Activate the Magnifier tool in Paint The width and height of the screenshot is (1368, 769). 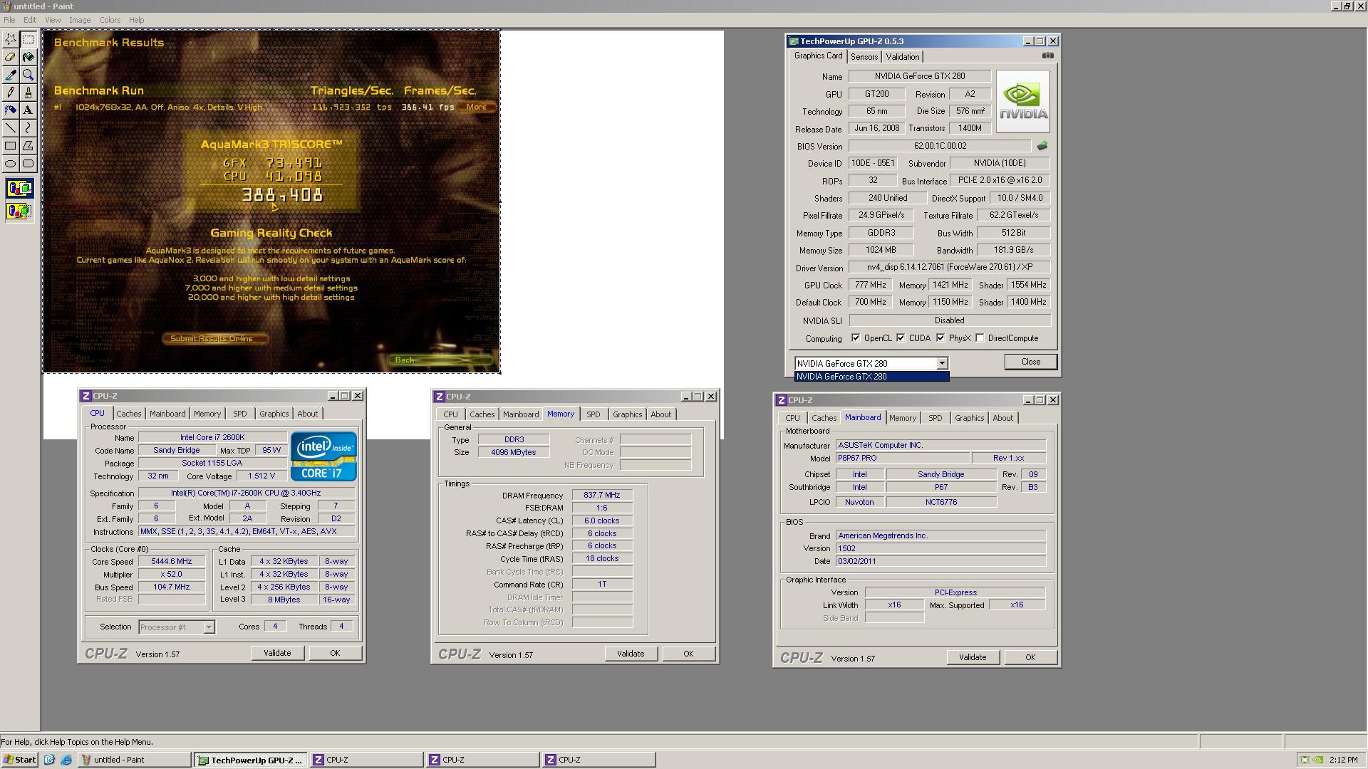click(28, 75)
